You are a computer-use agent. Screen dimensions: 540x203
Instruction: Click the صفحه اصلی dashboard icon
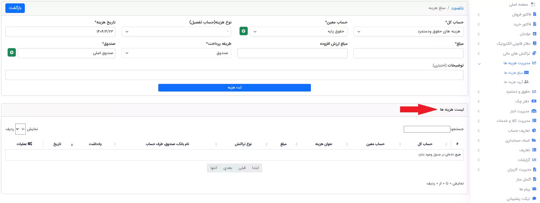(533, 4)
